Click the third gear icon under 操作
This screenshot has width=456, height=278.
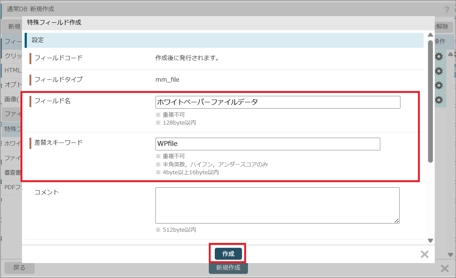coord(439,85)
